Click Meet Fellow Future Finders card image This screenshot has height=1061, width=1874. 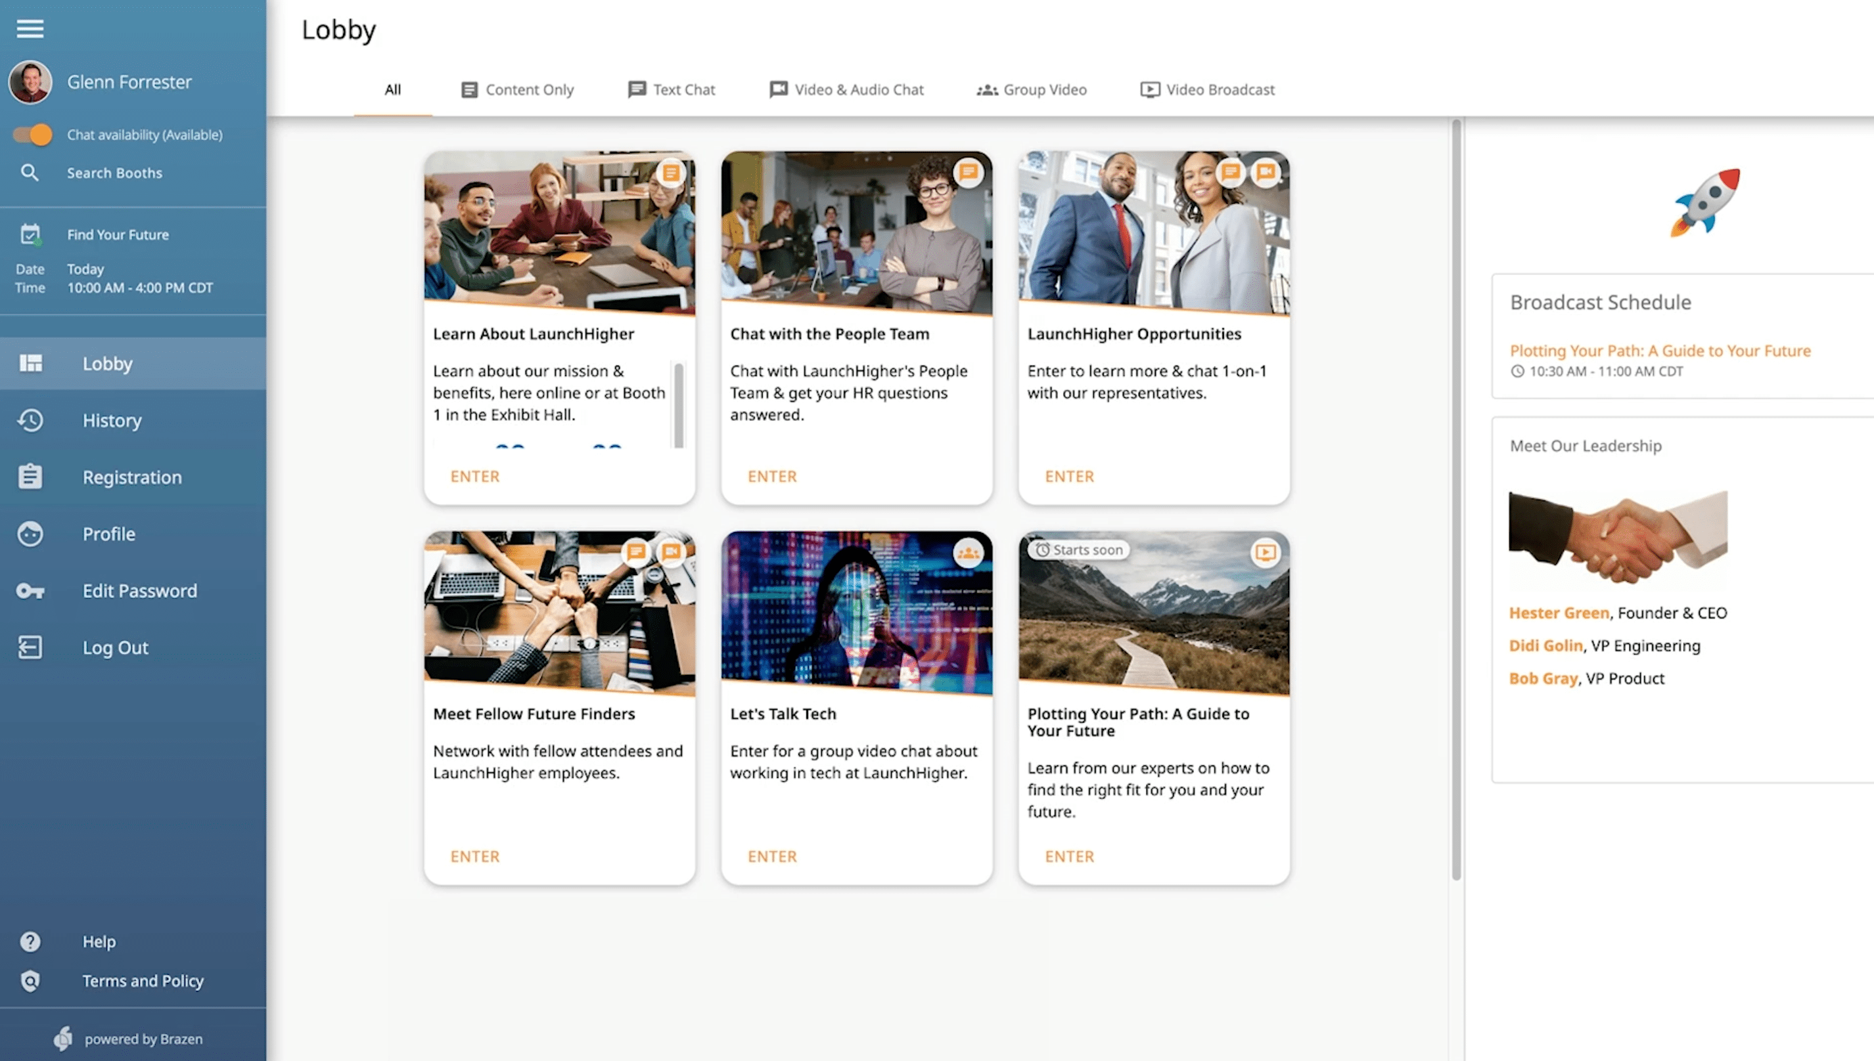559,613
